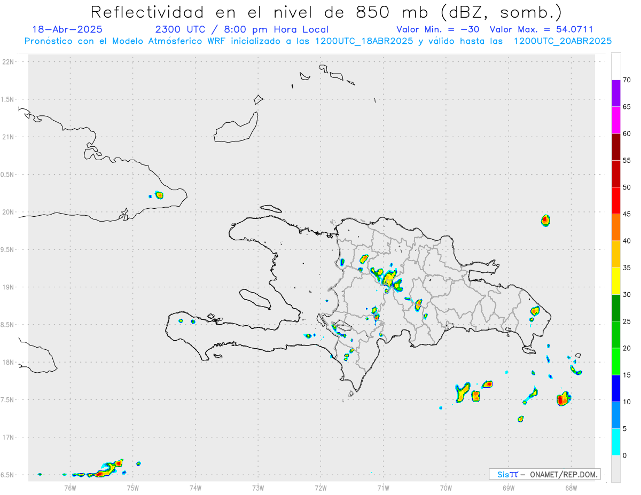Click the '70' tick label on the color bar
This screenshot has width=641, height=495.
[627, 80]
